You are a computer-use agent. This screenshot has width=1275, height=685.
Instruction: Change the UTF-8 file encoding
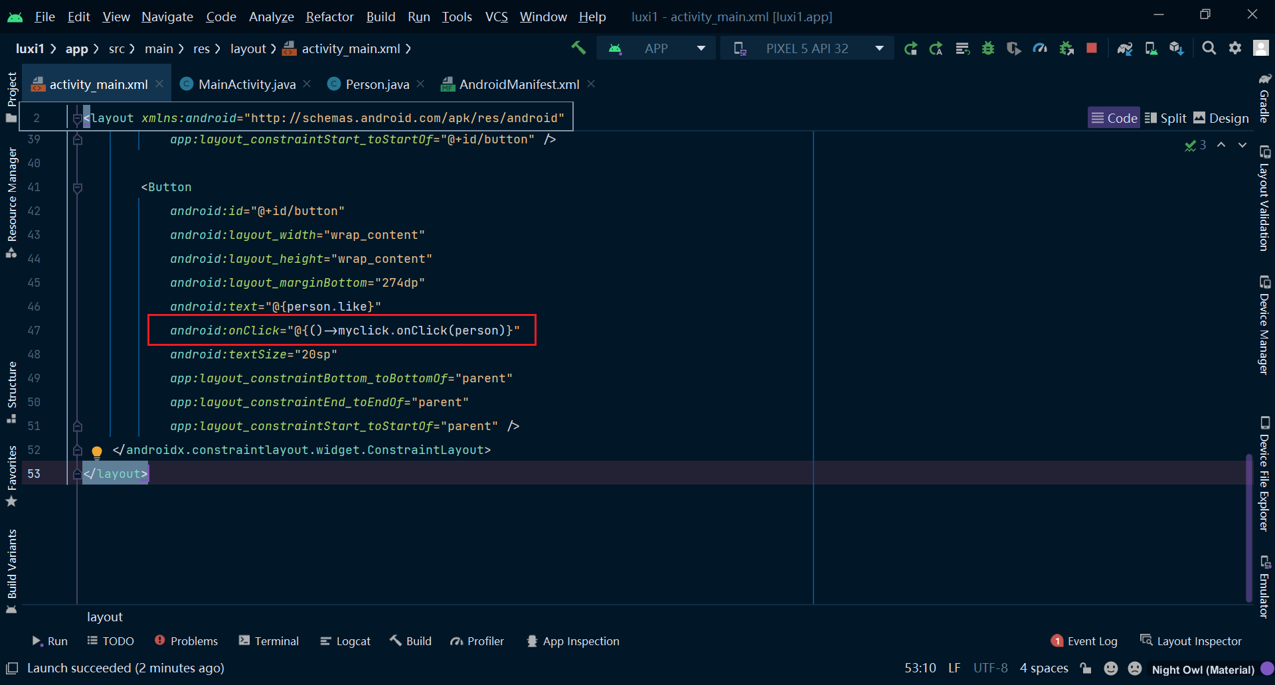coord(991,668)
